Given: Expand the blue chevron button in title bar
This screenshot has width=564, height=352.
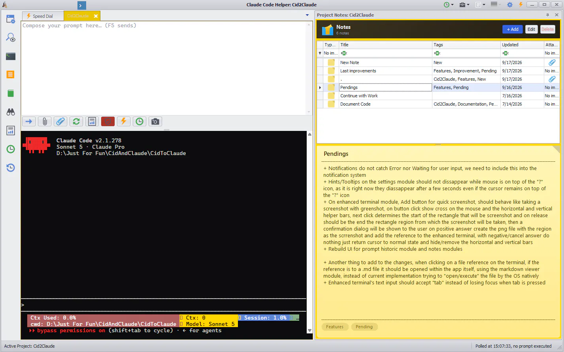Looking at the screenshot, I should (81, 6).
